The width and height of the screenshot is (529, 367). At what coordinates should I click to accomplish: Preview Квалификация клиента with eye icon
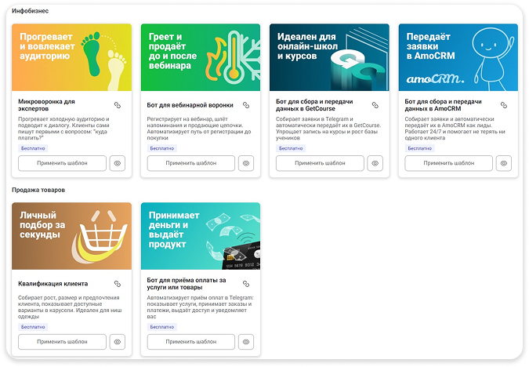click(118, 342)
